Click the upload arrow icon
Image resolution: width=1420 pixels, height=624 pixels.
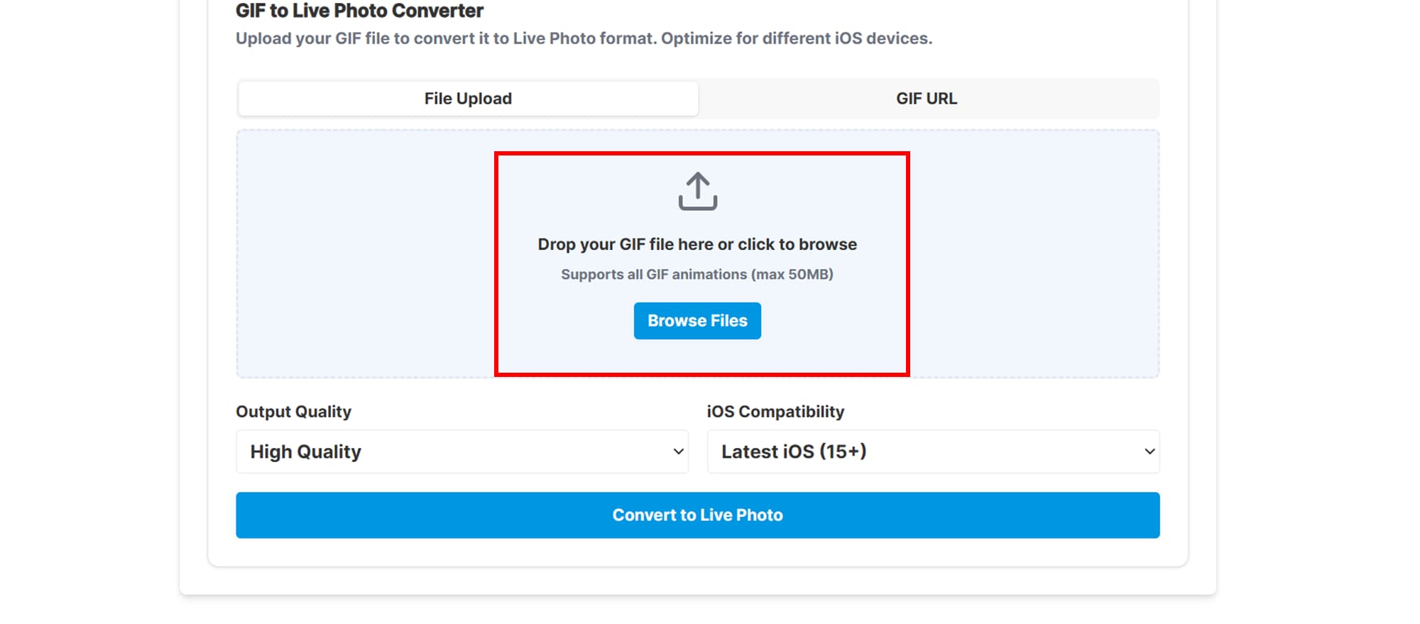tap(697, 191)
